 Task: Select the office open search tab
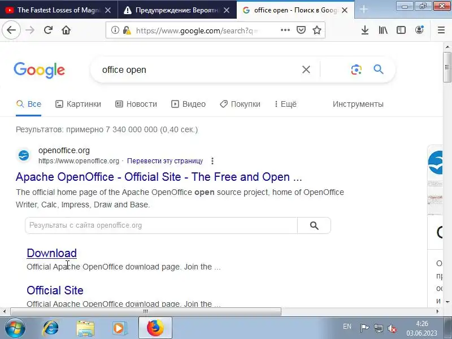coord(295,10)
